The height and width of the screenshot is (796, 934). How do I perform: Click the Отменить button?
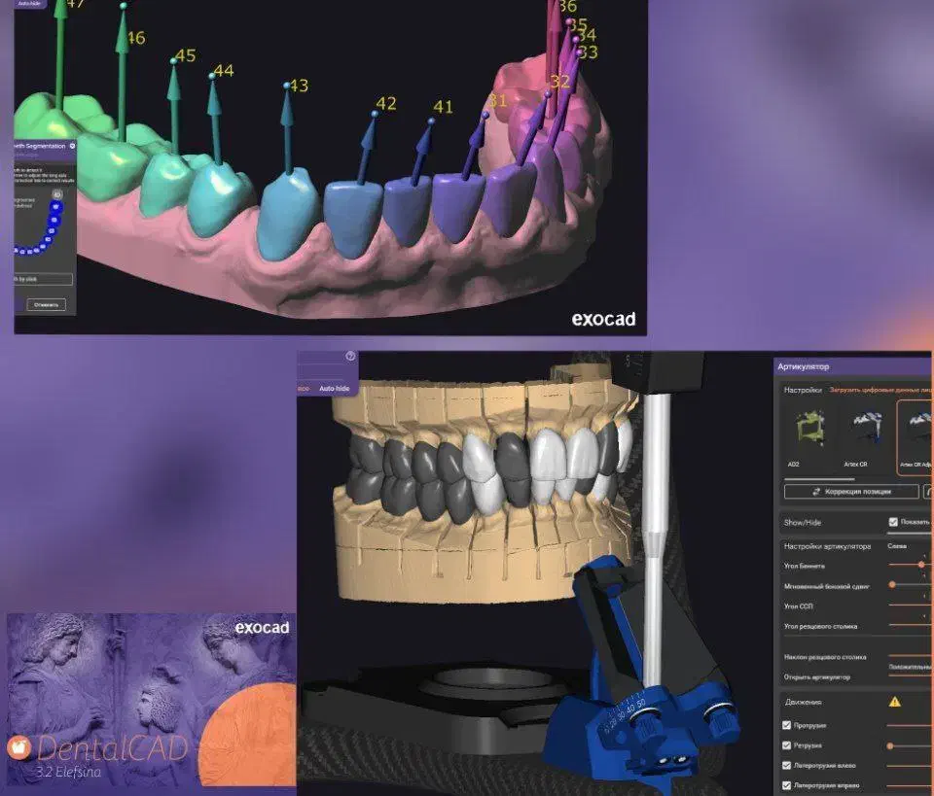pyautogui.click(x=47, y=304)
